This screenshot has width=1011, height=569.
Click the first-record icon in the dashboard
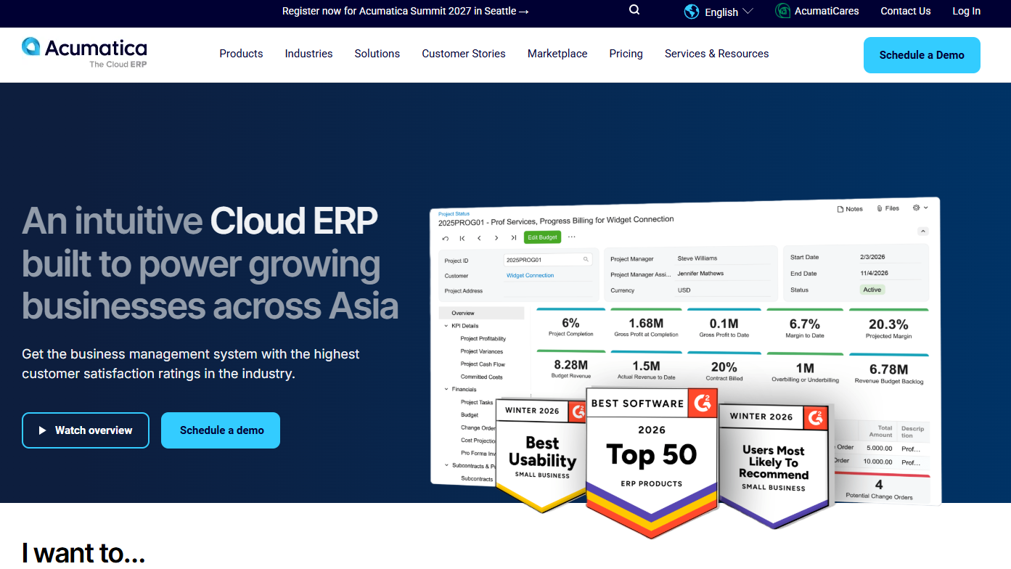[x=462, y=238]
